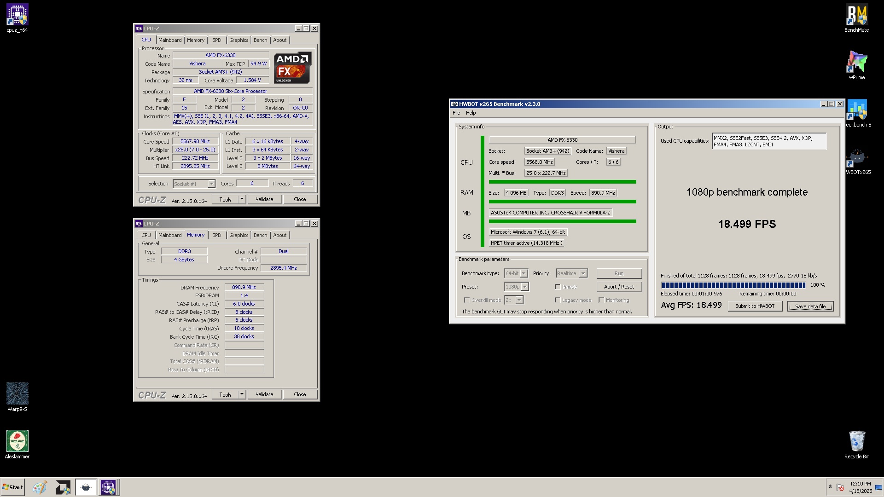Image resolution: width=884 pixels, height=497 pixels.
Task: Click the taskbar clock showing 12:10 PM
Action: 860,487
